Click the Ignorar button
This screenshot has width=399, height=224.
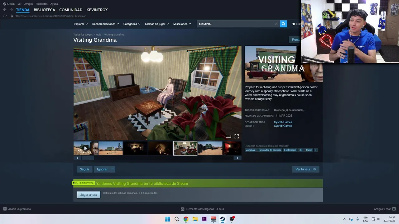tap(102, 169)
